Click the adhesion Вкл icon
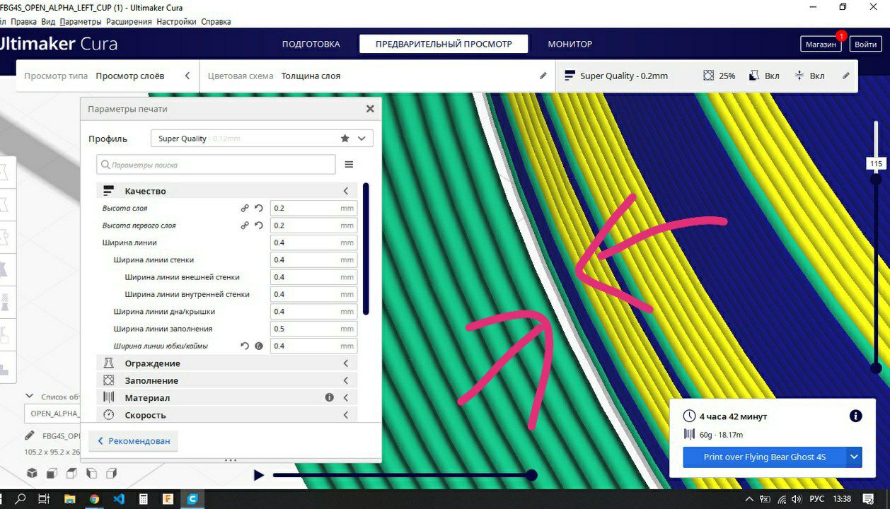This screenshot has width=890, height=509. tap(799, 76)
